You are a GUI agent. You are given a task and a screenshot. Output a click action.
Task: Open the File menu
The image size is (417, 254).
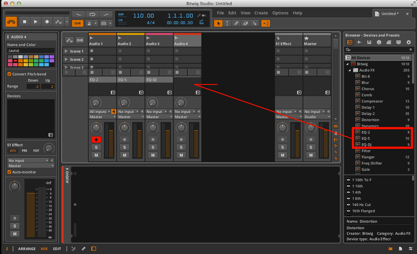[221, 13]
